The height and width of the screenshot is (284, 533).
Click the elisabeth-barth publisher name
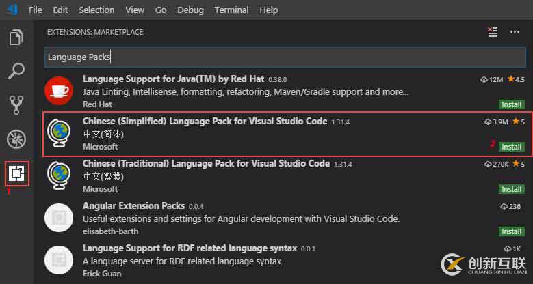click(x=110, y=231)
